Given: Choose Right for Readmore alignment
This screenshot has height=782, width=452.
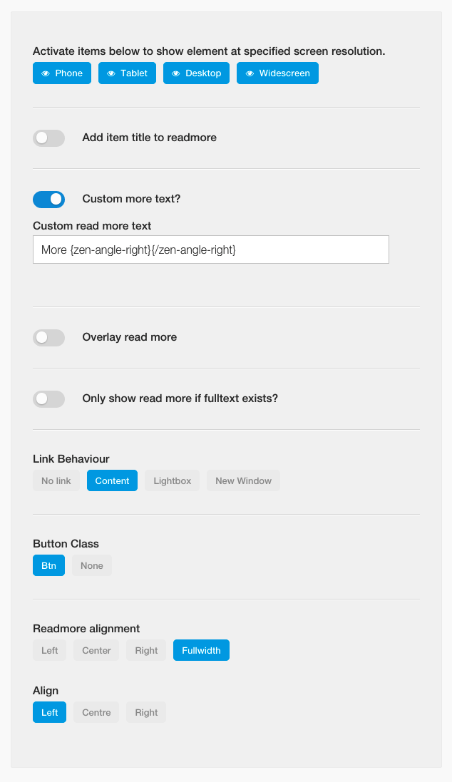Looking at the screenshot, I should (146, 650).
